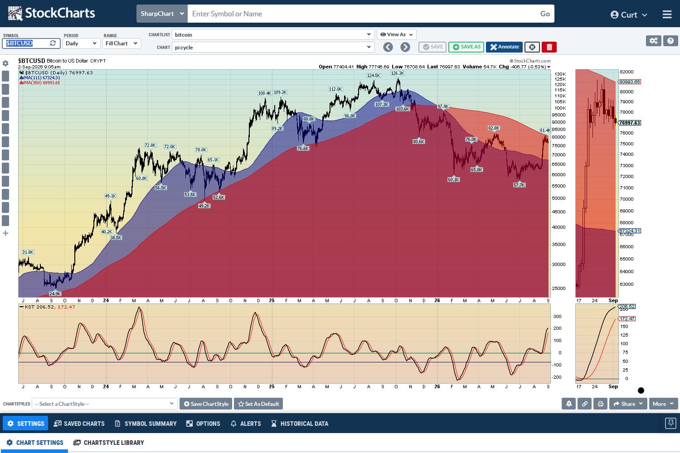Click the refresh symbol icon beside $BTCUSD

coord(53,43)
